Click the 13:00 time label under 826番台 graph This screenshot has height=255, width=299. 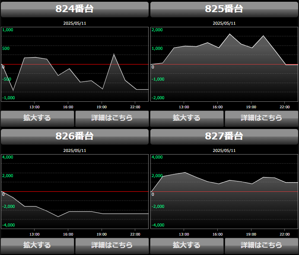click(x=35, y=234)
